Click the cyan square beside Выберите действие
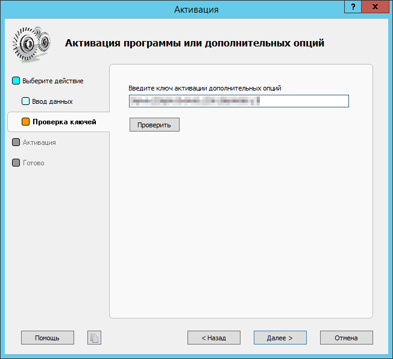The image size is (393, 359). pos(16,81)
